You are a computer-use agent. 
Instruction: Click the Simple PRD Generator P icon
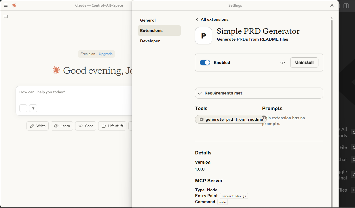pos(203,36)
